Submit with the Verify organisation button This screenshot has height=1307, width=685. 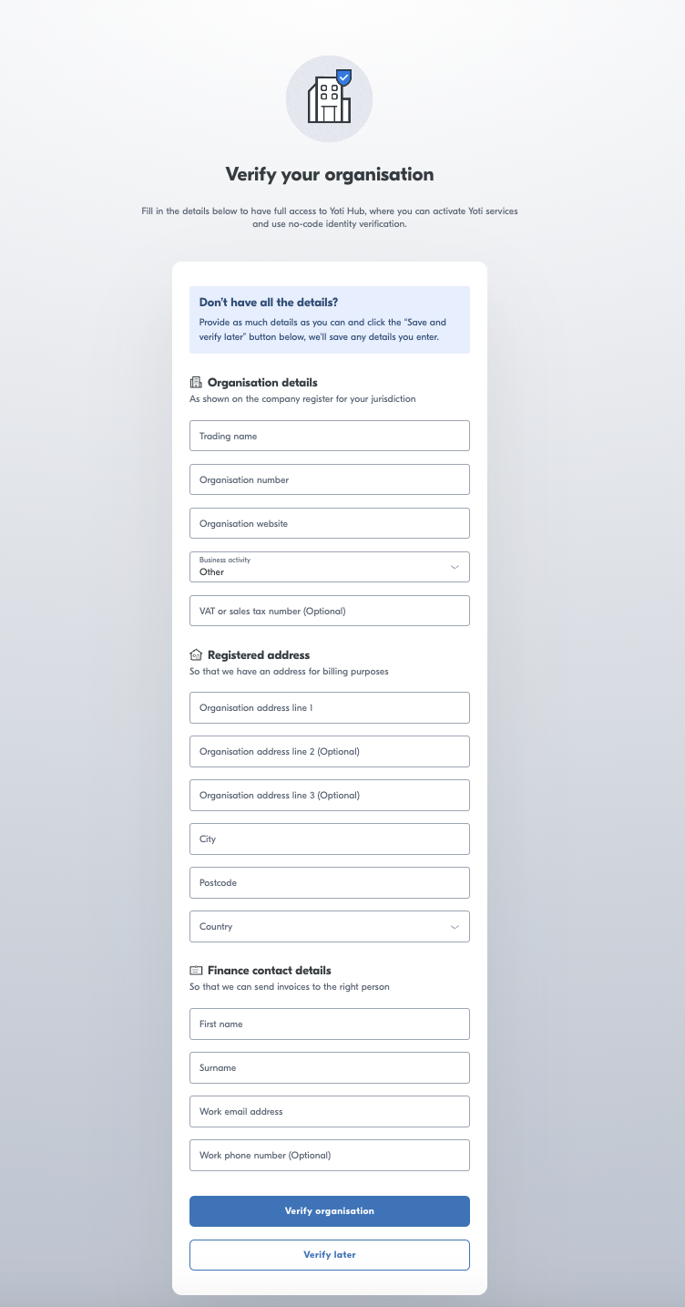coord(330,1211)
